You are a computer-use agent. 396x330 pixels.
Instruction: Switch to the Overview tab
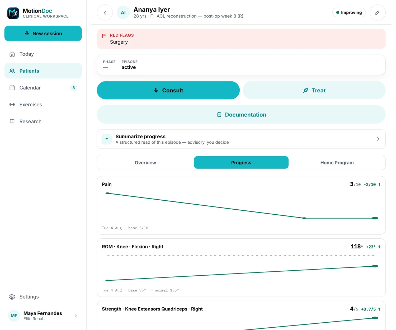coord(145,163)
